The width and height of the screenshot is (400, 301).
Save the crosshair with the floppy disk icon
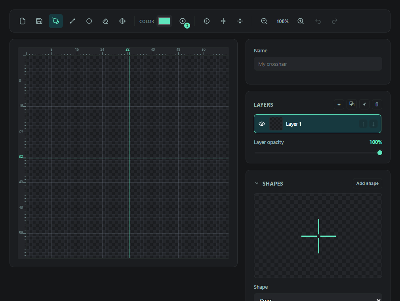coord(39,21)
